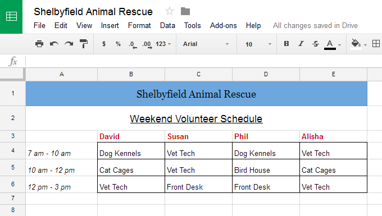The image size is (382, 216).
Task: Decrease decimal places button
Action: click(133, 44)
